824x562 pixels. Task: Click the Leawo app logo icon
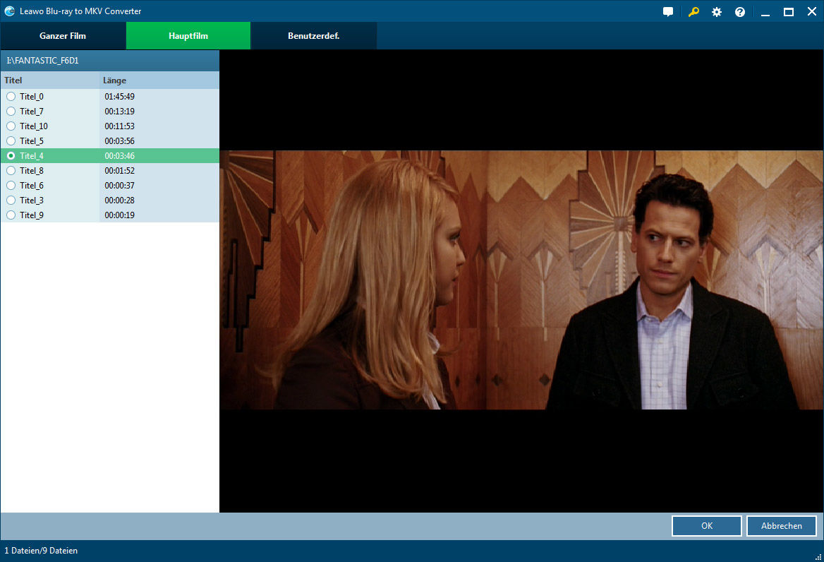tap(9, 11)
